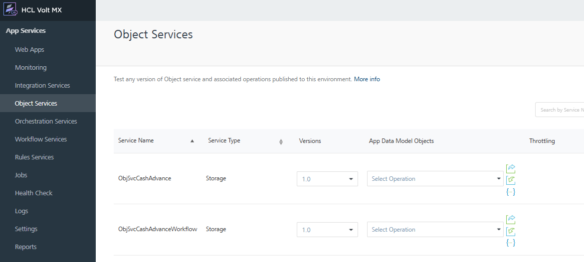Viewport: 584px width, 262px height.
Task: Click the blue forward-arrow icon for ObjSvcCashAdvance
Action: (511, 168)
